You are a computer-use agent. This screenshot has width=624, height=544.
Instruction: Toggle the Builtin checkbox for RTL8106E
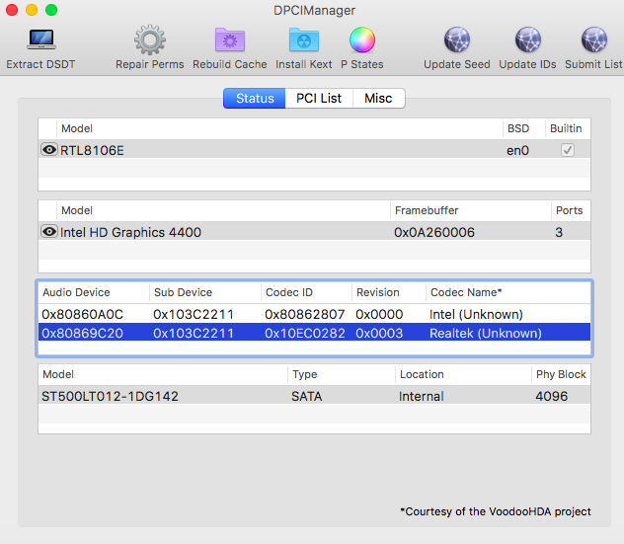(x=567, y=150)
